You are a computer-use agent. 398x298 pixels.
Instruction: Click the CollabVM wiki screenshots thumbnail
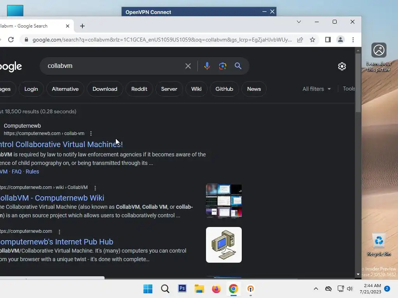coord(223,201)
